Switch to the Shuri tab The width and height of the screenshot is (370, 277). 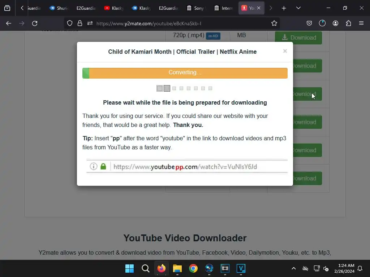coord(59,8)
